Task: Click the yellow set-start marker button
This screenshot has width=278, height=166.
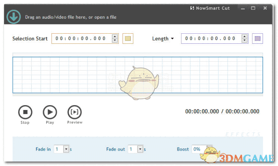Action: pos(128,39)
